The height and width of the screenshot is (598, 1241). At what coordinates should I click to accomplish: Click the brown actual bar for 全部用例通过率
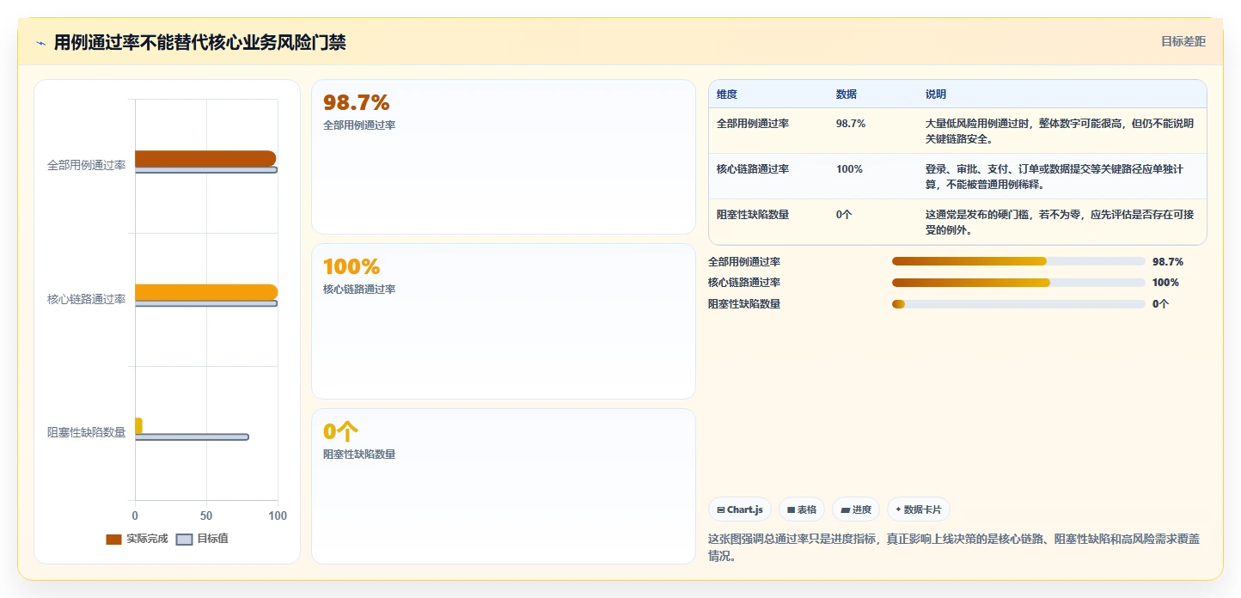pos(205,158)
